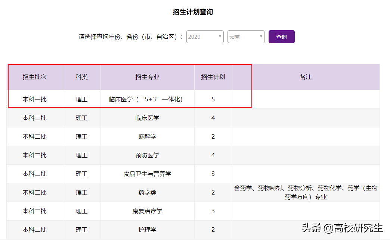Click the 查询 query button
Image resolution: width=390 pixels, height=240 pixels.
click(281, 37)
